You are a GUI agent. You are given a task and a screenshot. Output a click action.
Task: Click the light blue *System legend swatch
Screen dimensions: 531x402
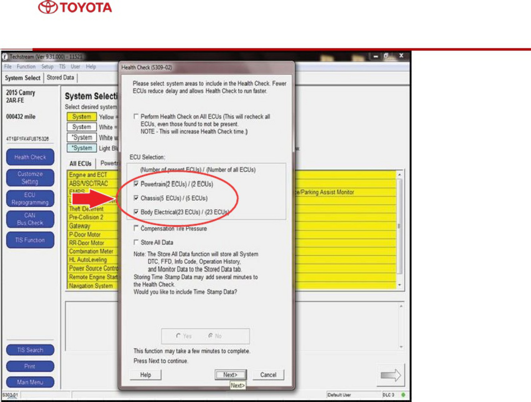pyautogui.click(x=82, y=148)
